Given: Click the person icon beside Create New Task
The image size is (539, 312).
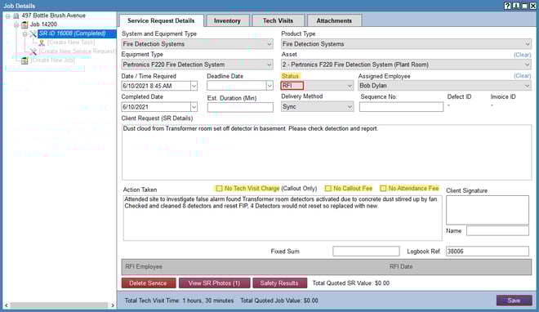Looking at the screenshot, I should coord(42,42).
